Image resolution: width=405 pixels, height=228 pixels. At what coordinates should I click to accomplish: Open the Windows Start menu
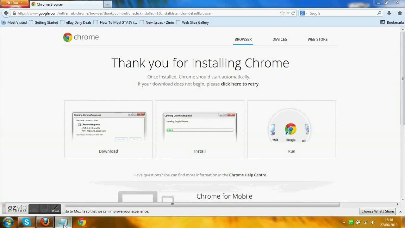8,222
